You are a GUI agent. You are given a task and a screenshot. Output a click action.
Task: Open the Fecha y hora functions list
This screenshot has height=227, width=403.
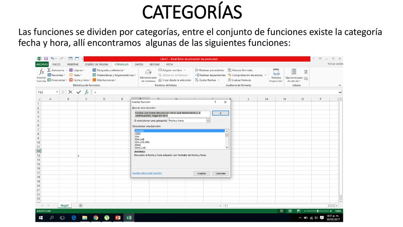point(80,80)
